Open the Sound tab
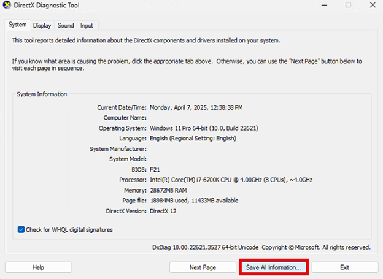The width and height of the screenshot is (383, 279). (66, 25)
